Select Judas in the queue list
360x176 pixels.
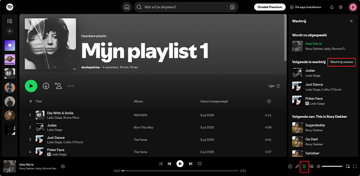coord(323,73)
